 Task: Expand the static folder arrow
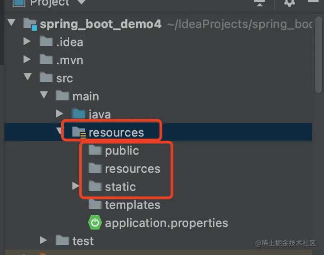coord(76,186)
